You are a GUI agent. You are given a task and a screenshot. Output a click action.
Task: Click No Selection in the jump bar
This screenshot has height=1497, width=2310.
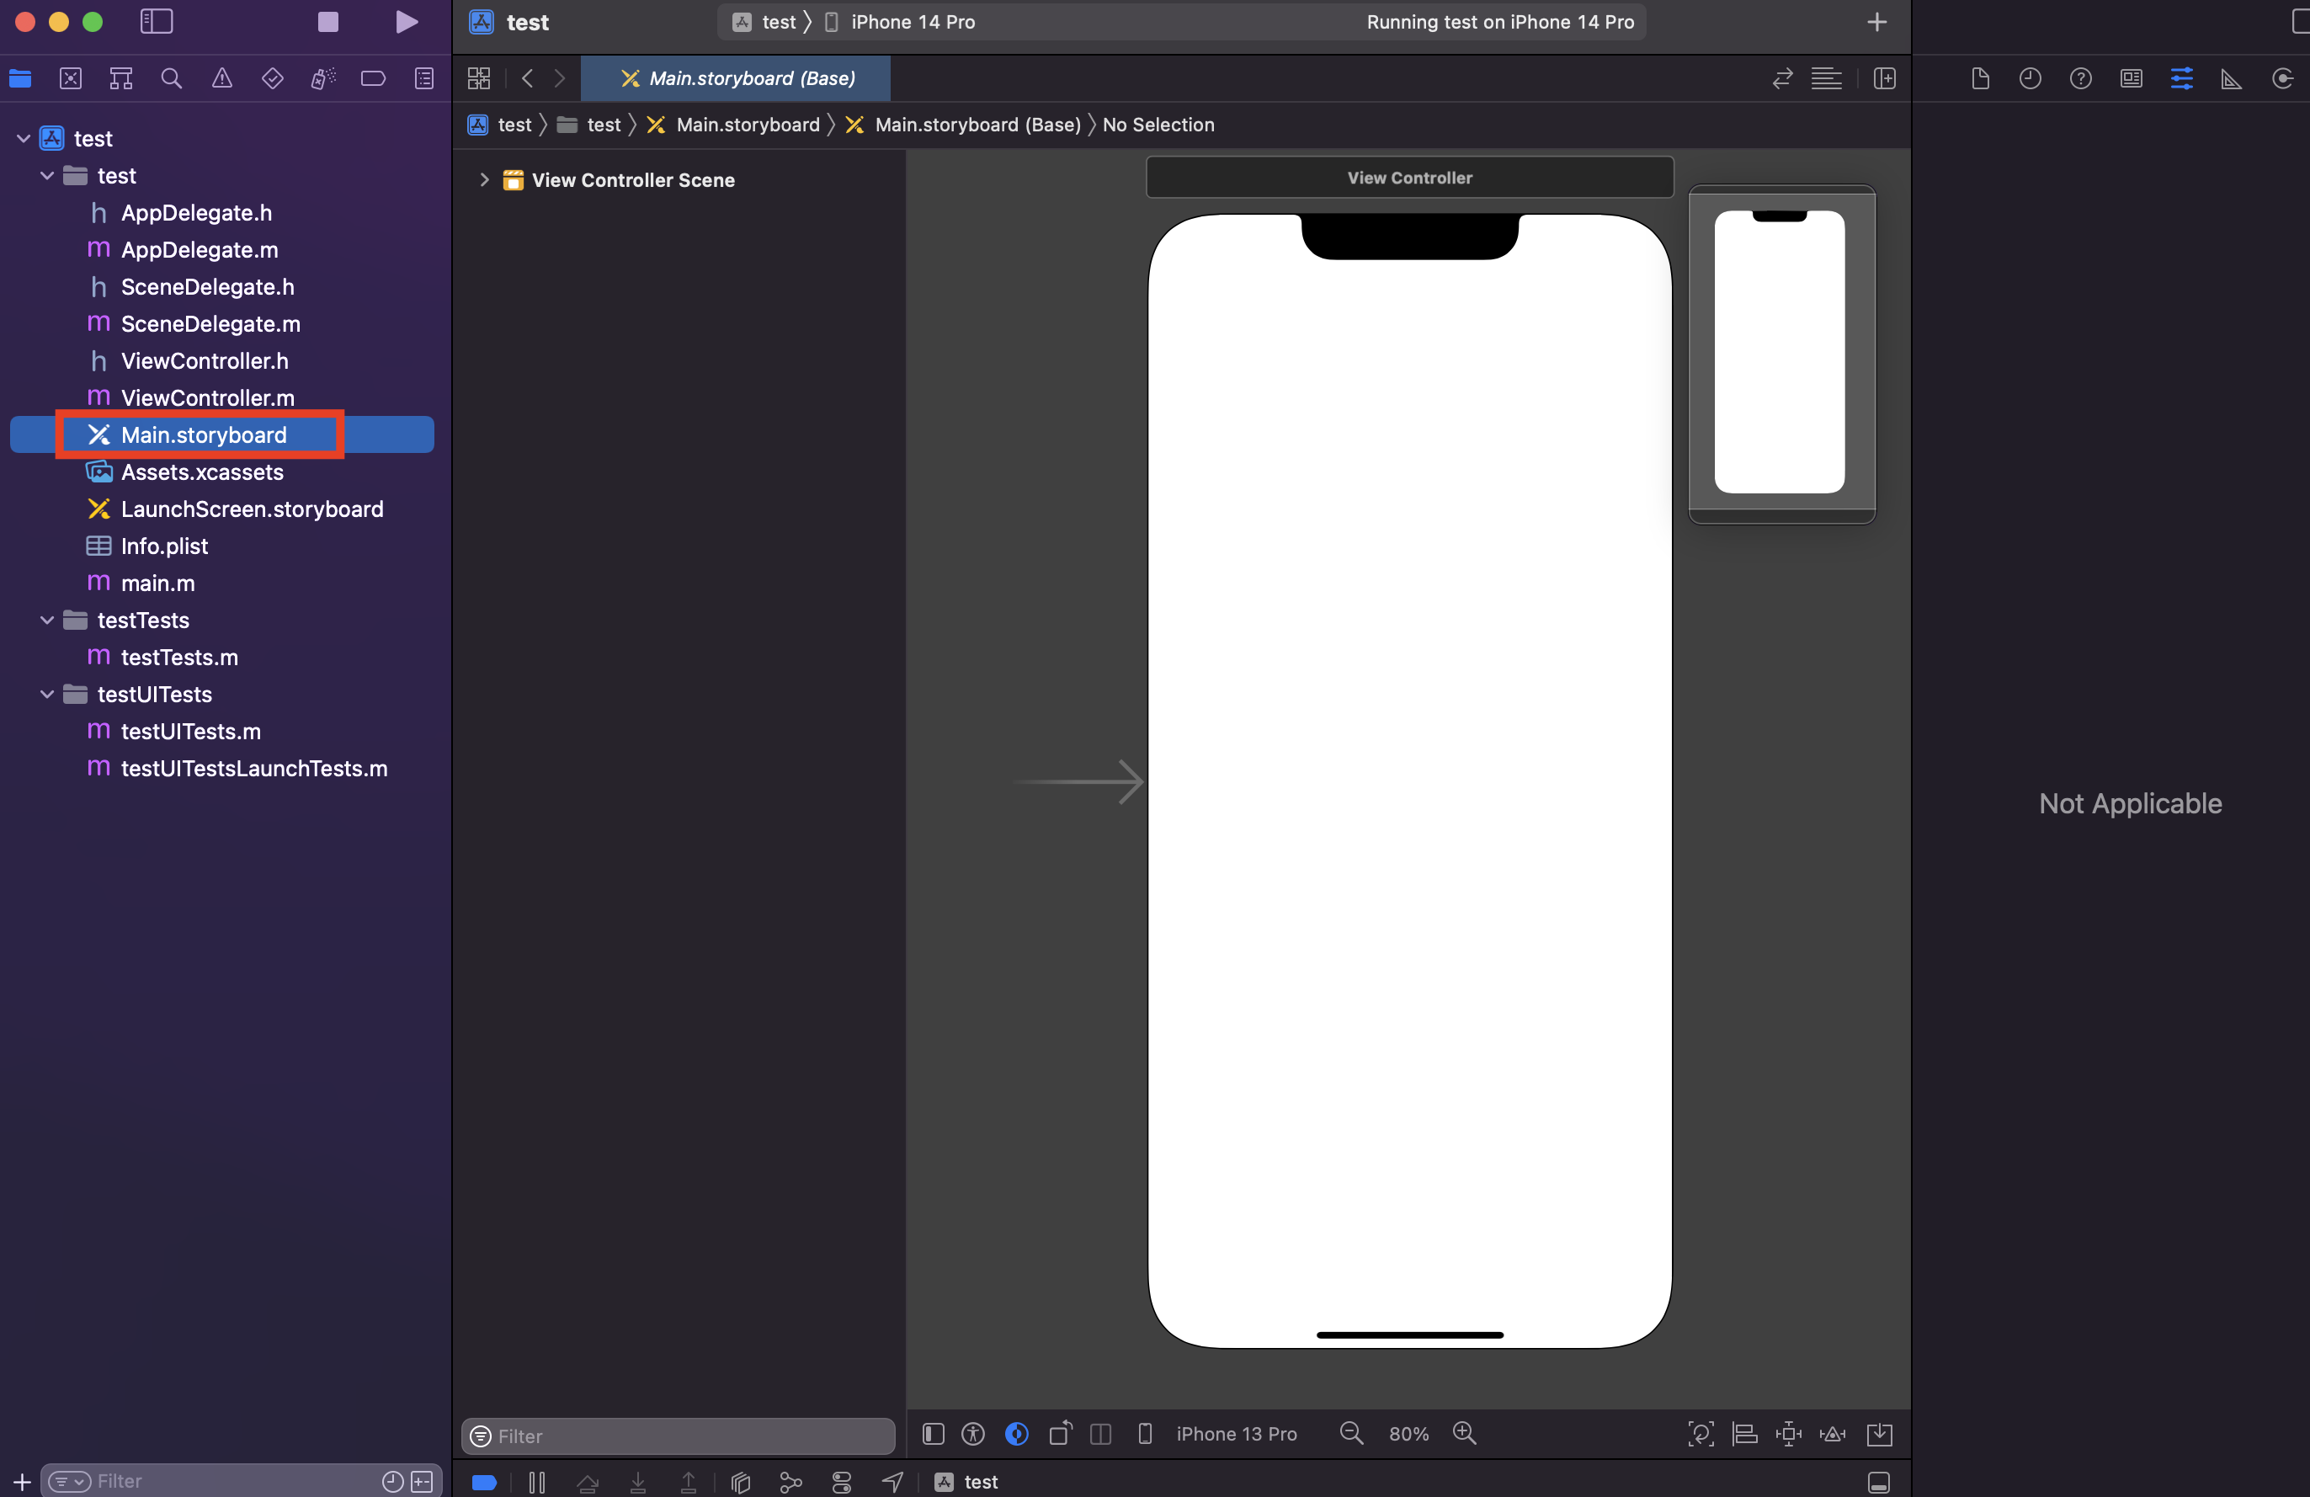coord(1158,125)
